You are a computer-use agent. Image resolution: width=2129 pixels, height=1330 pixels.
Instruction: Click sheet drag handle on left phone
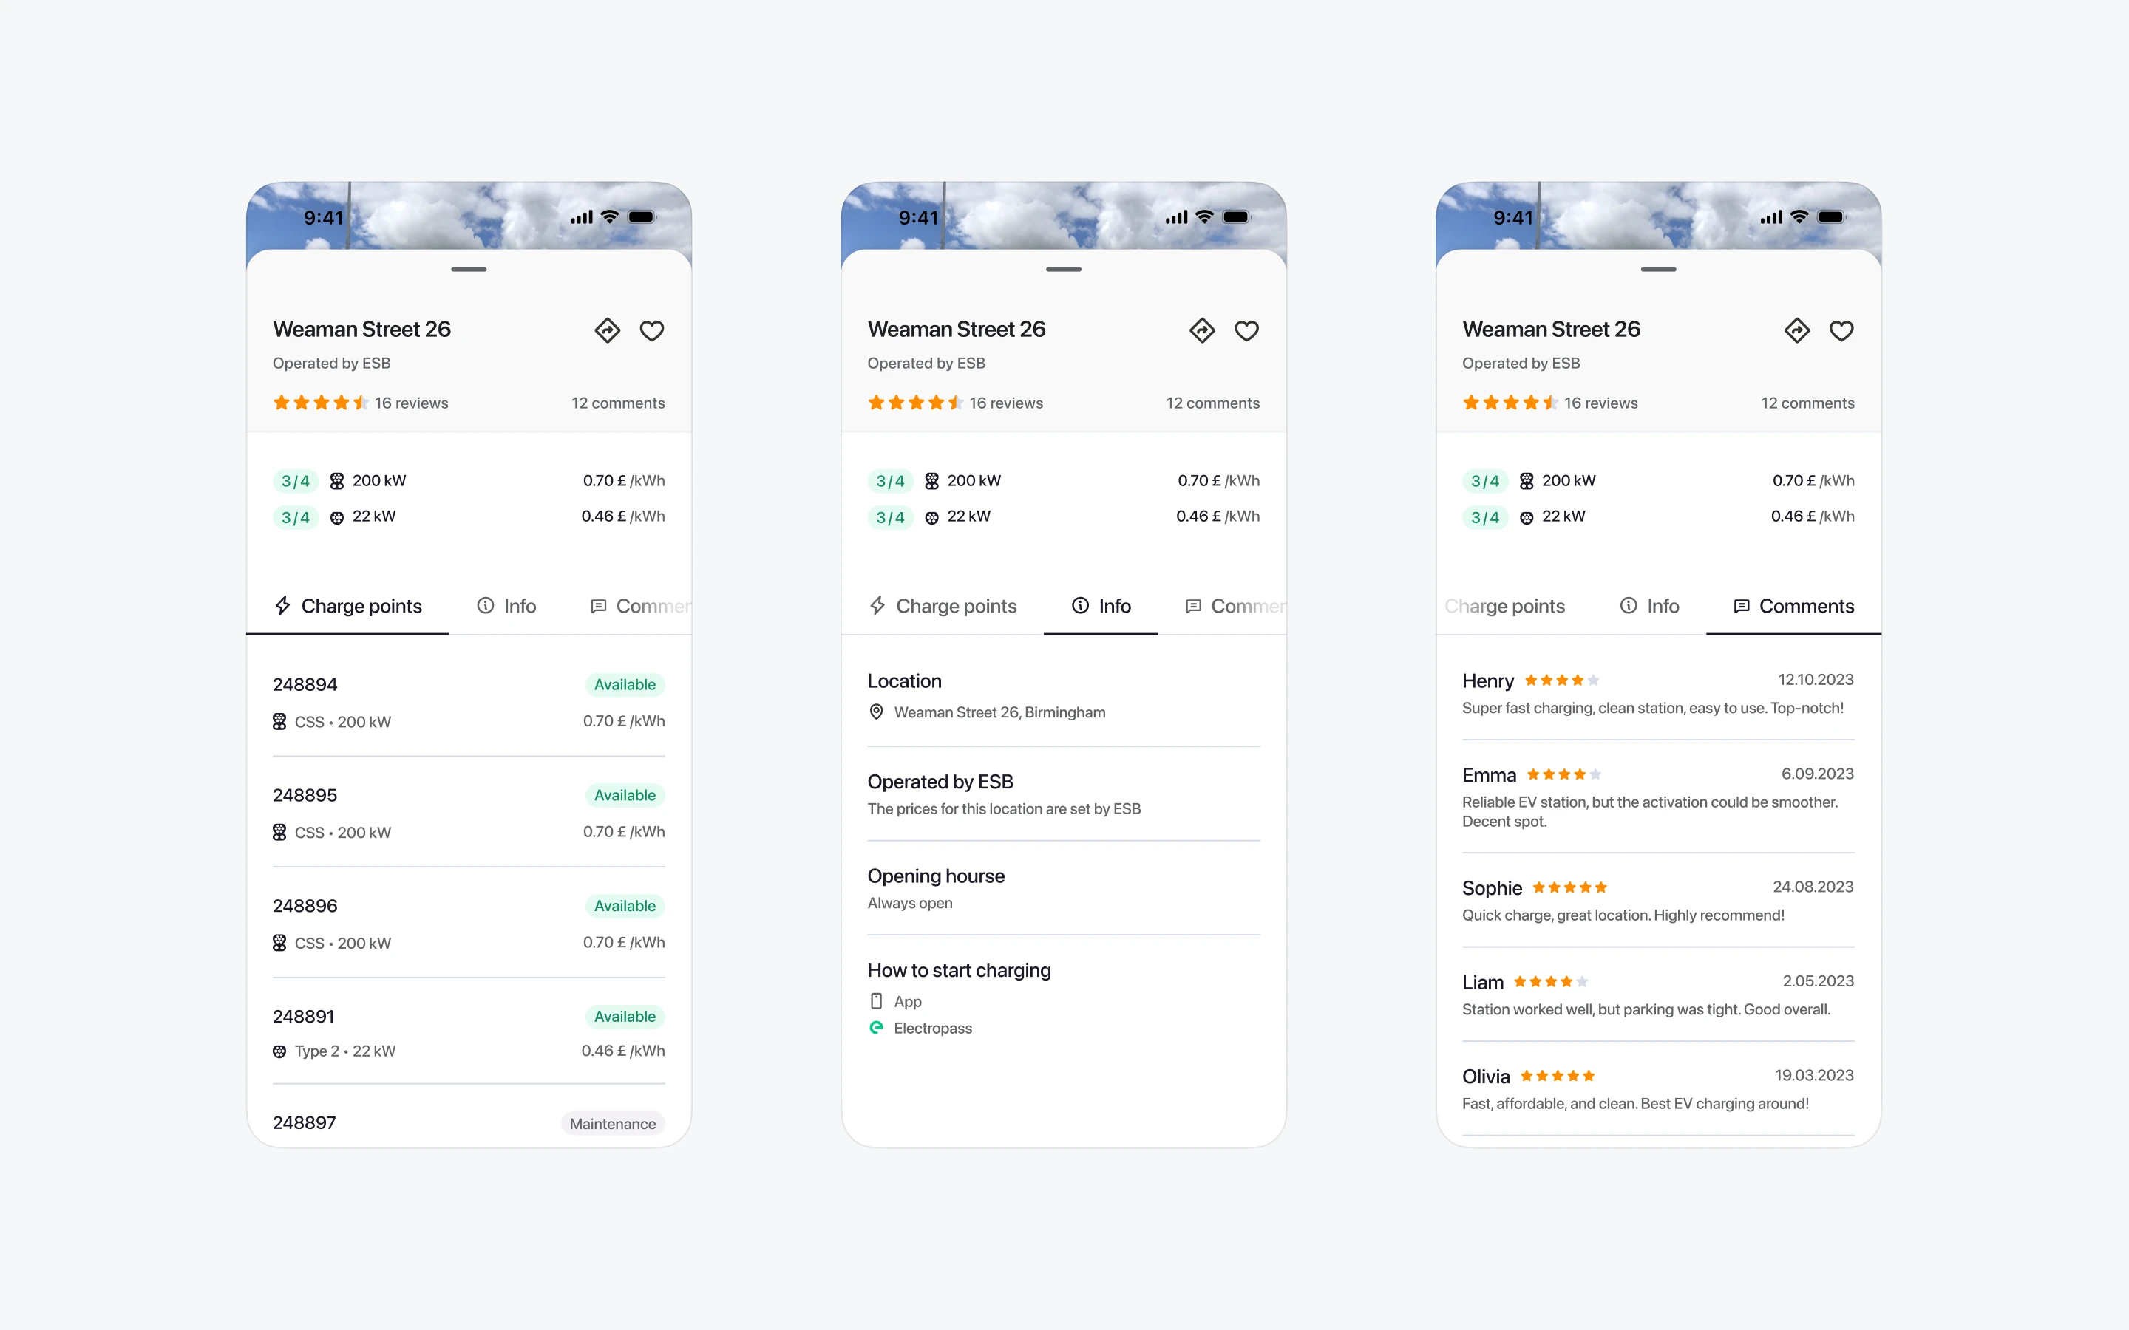point(469,269)
